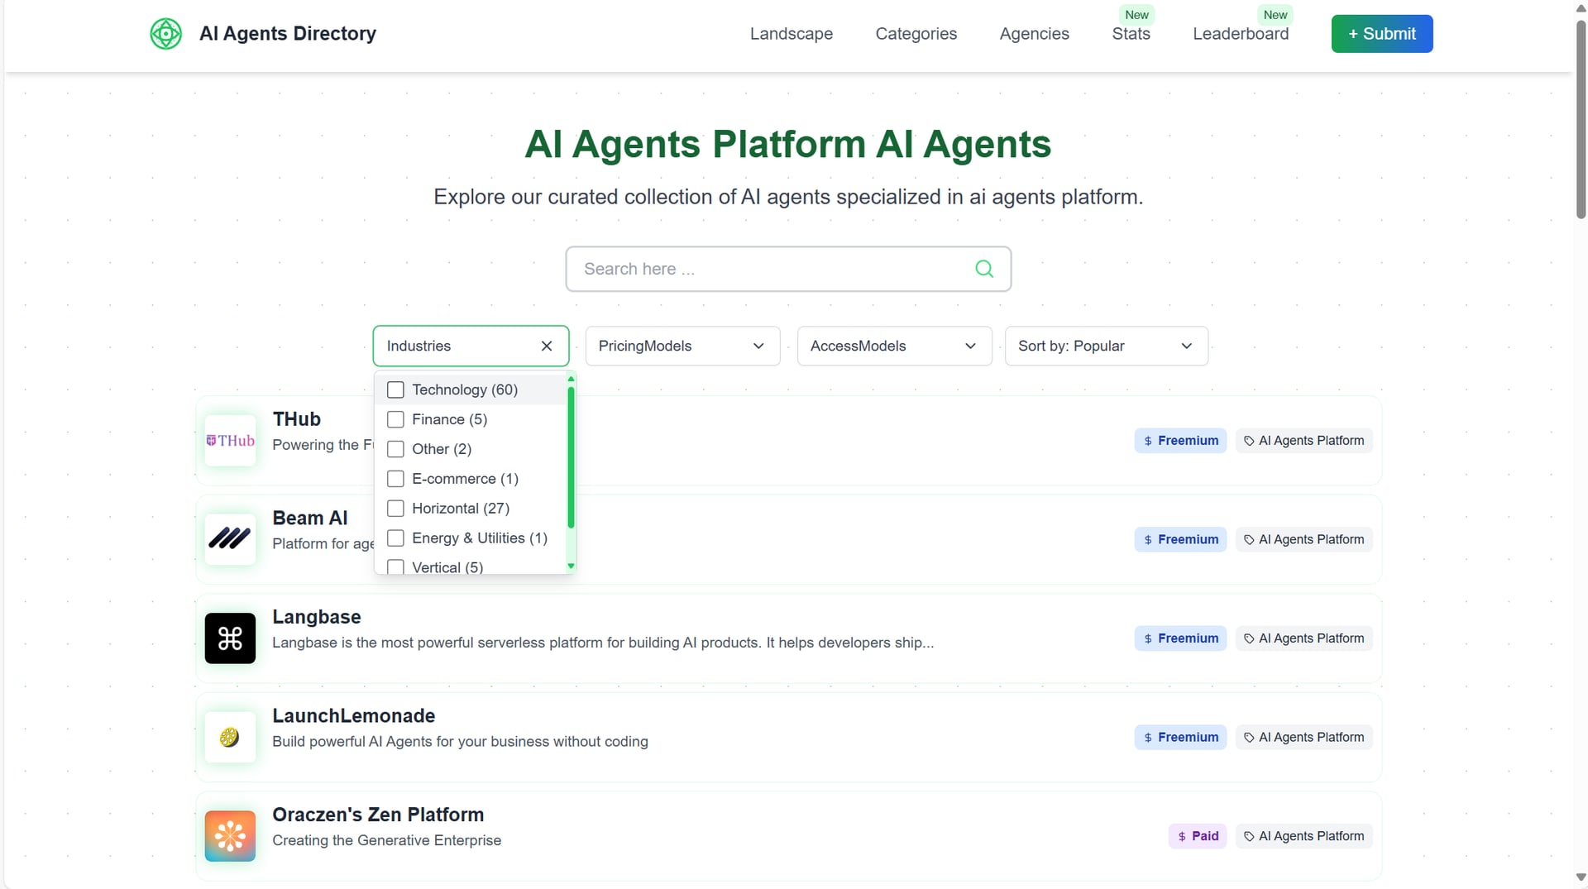This screenshot has width=1588, height=889.
Task: Open the Langbase listing title
Action: [x=317, y=617]
